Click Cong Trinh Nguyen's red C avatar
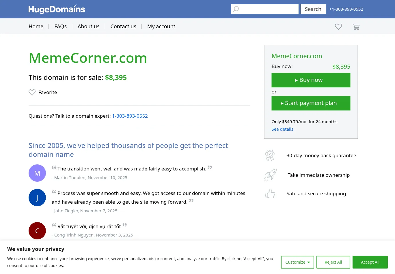395x274 pixels. pos(37,231)
